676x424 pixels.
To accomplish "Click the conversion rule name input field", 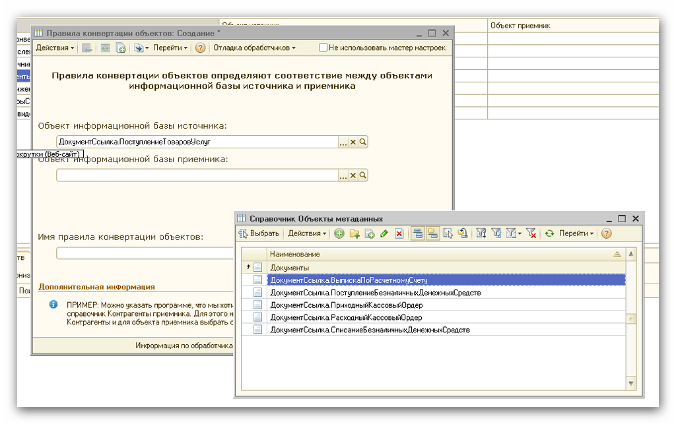I will 145,253.
